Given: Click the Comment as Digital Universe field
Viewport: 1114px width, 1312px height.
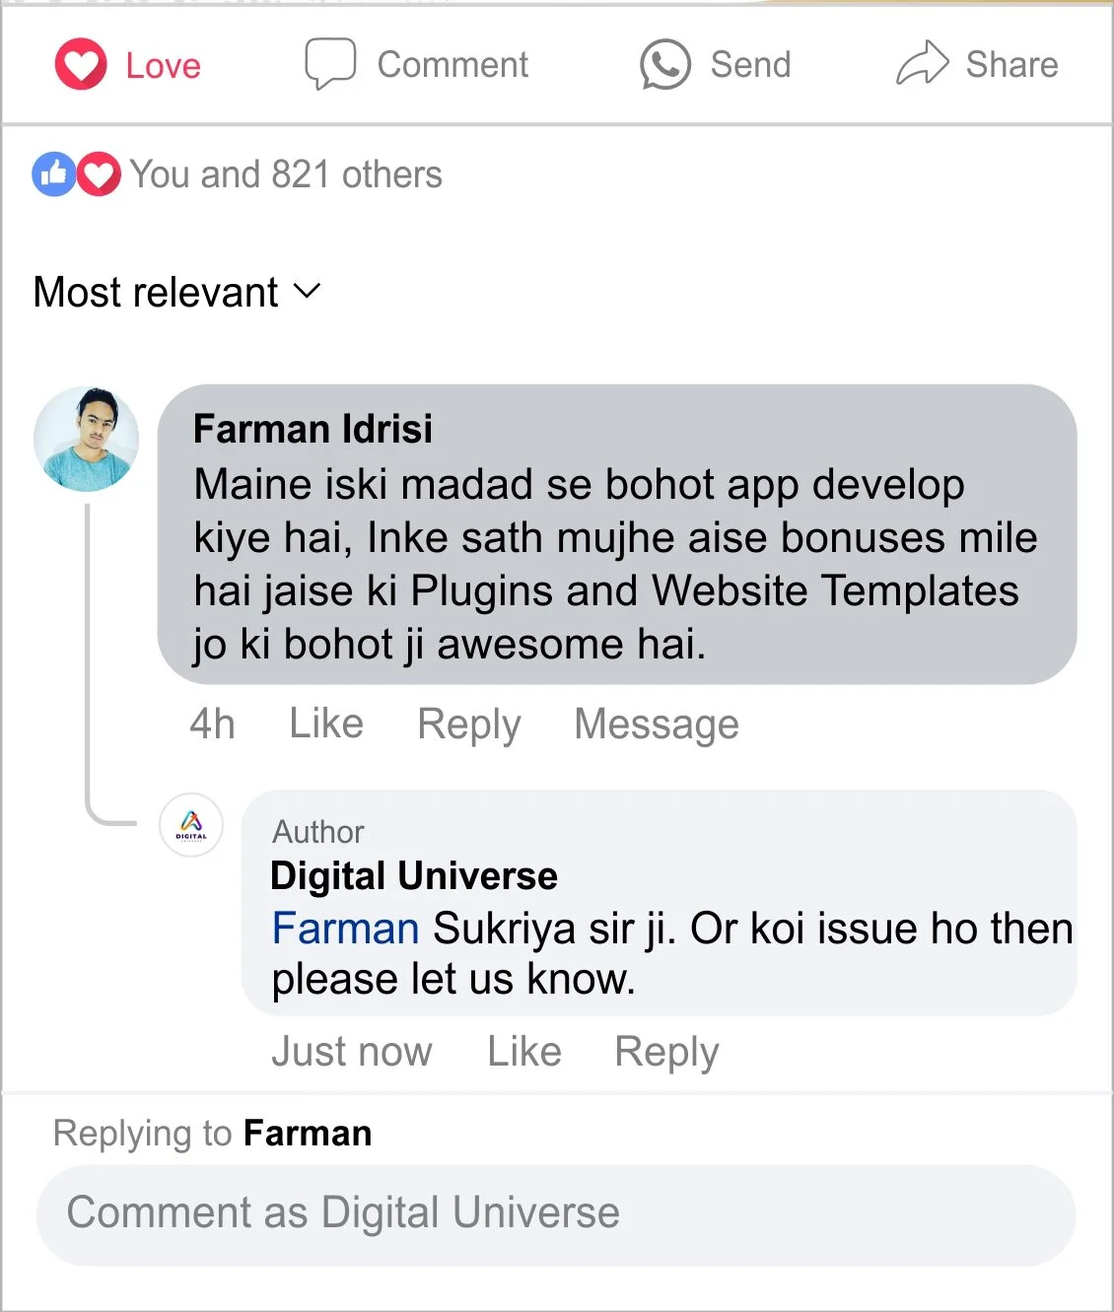Looking at the screenshot, I should [x=556, y=1213].
